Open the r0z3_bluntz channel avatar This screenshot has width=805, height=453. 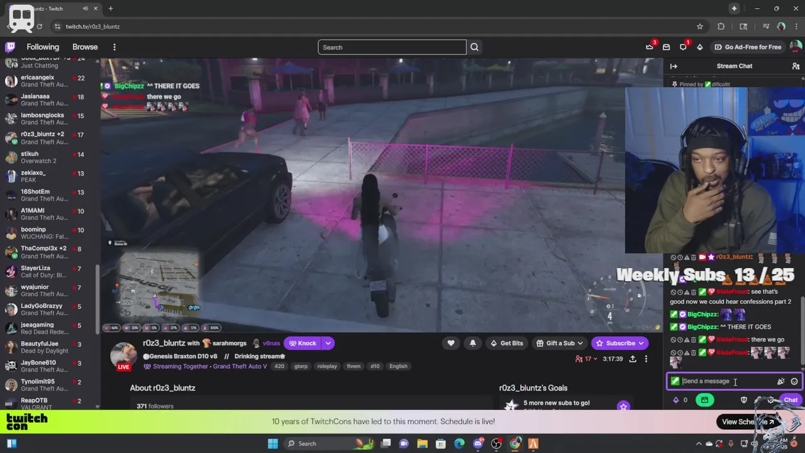pyautogui.click(x=124, y=355)
